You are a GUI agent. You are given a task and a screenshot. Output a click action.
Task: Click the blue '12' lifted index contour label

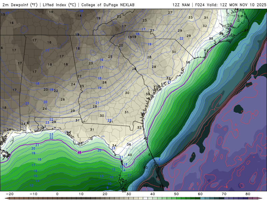(111, 177)
